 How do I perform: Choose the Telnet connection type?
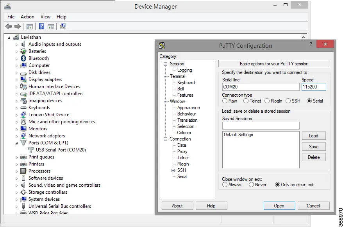click(x=246, y=101)
